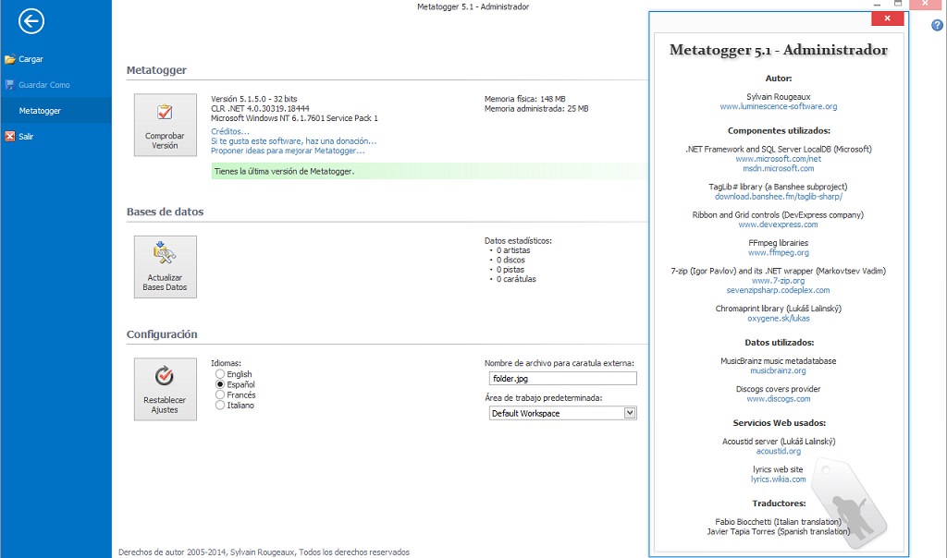The height and width of the screenshot is (558, 947).
Task: Open www.devexpress.com link
Action: pos(778,224)
